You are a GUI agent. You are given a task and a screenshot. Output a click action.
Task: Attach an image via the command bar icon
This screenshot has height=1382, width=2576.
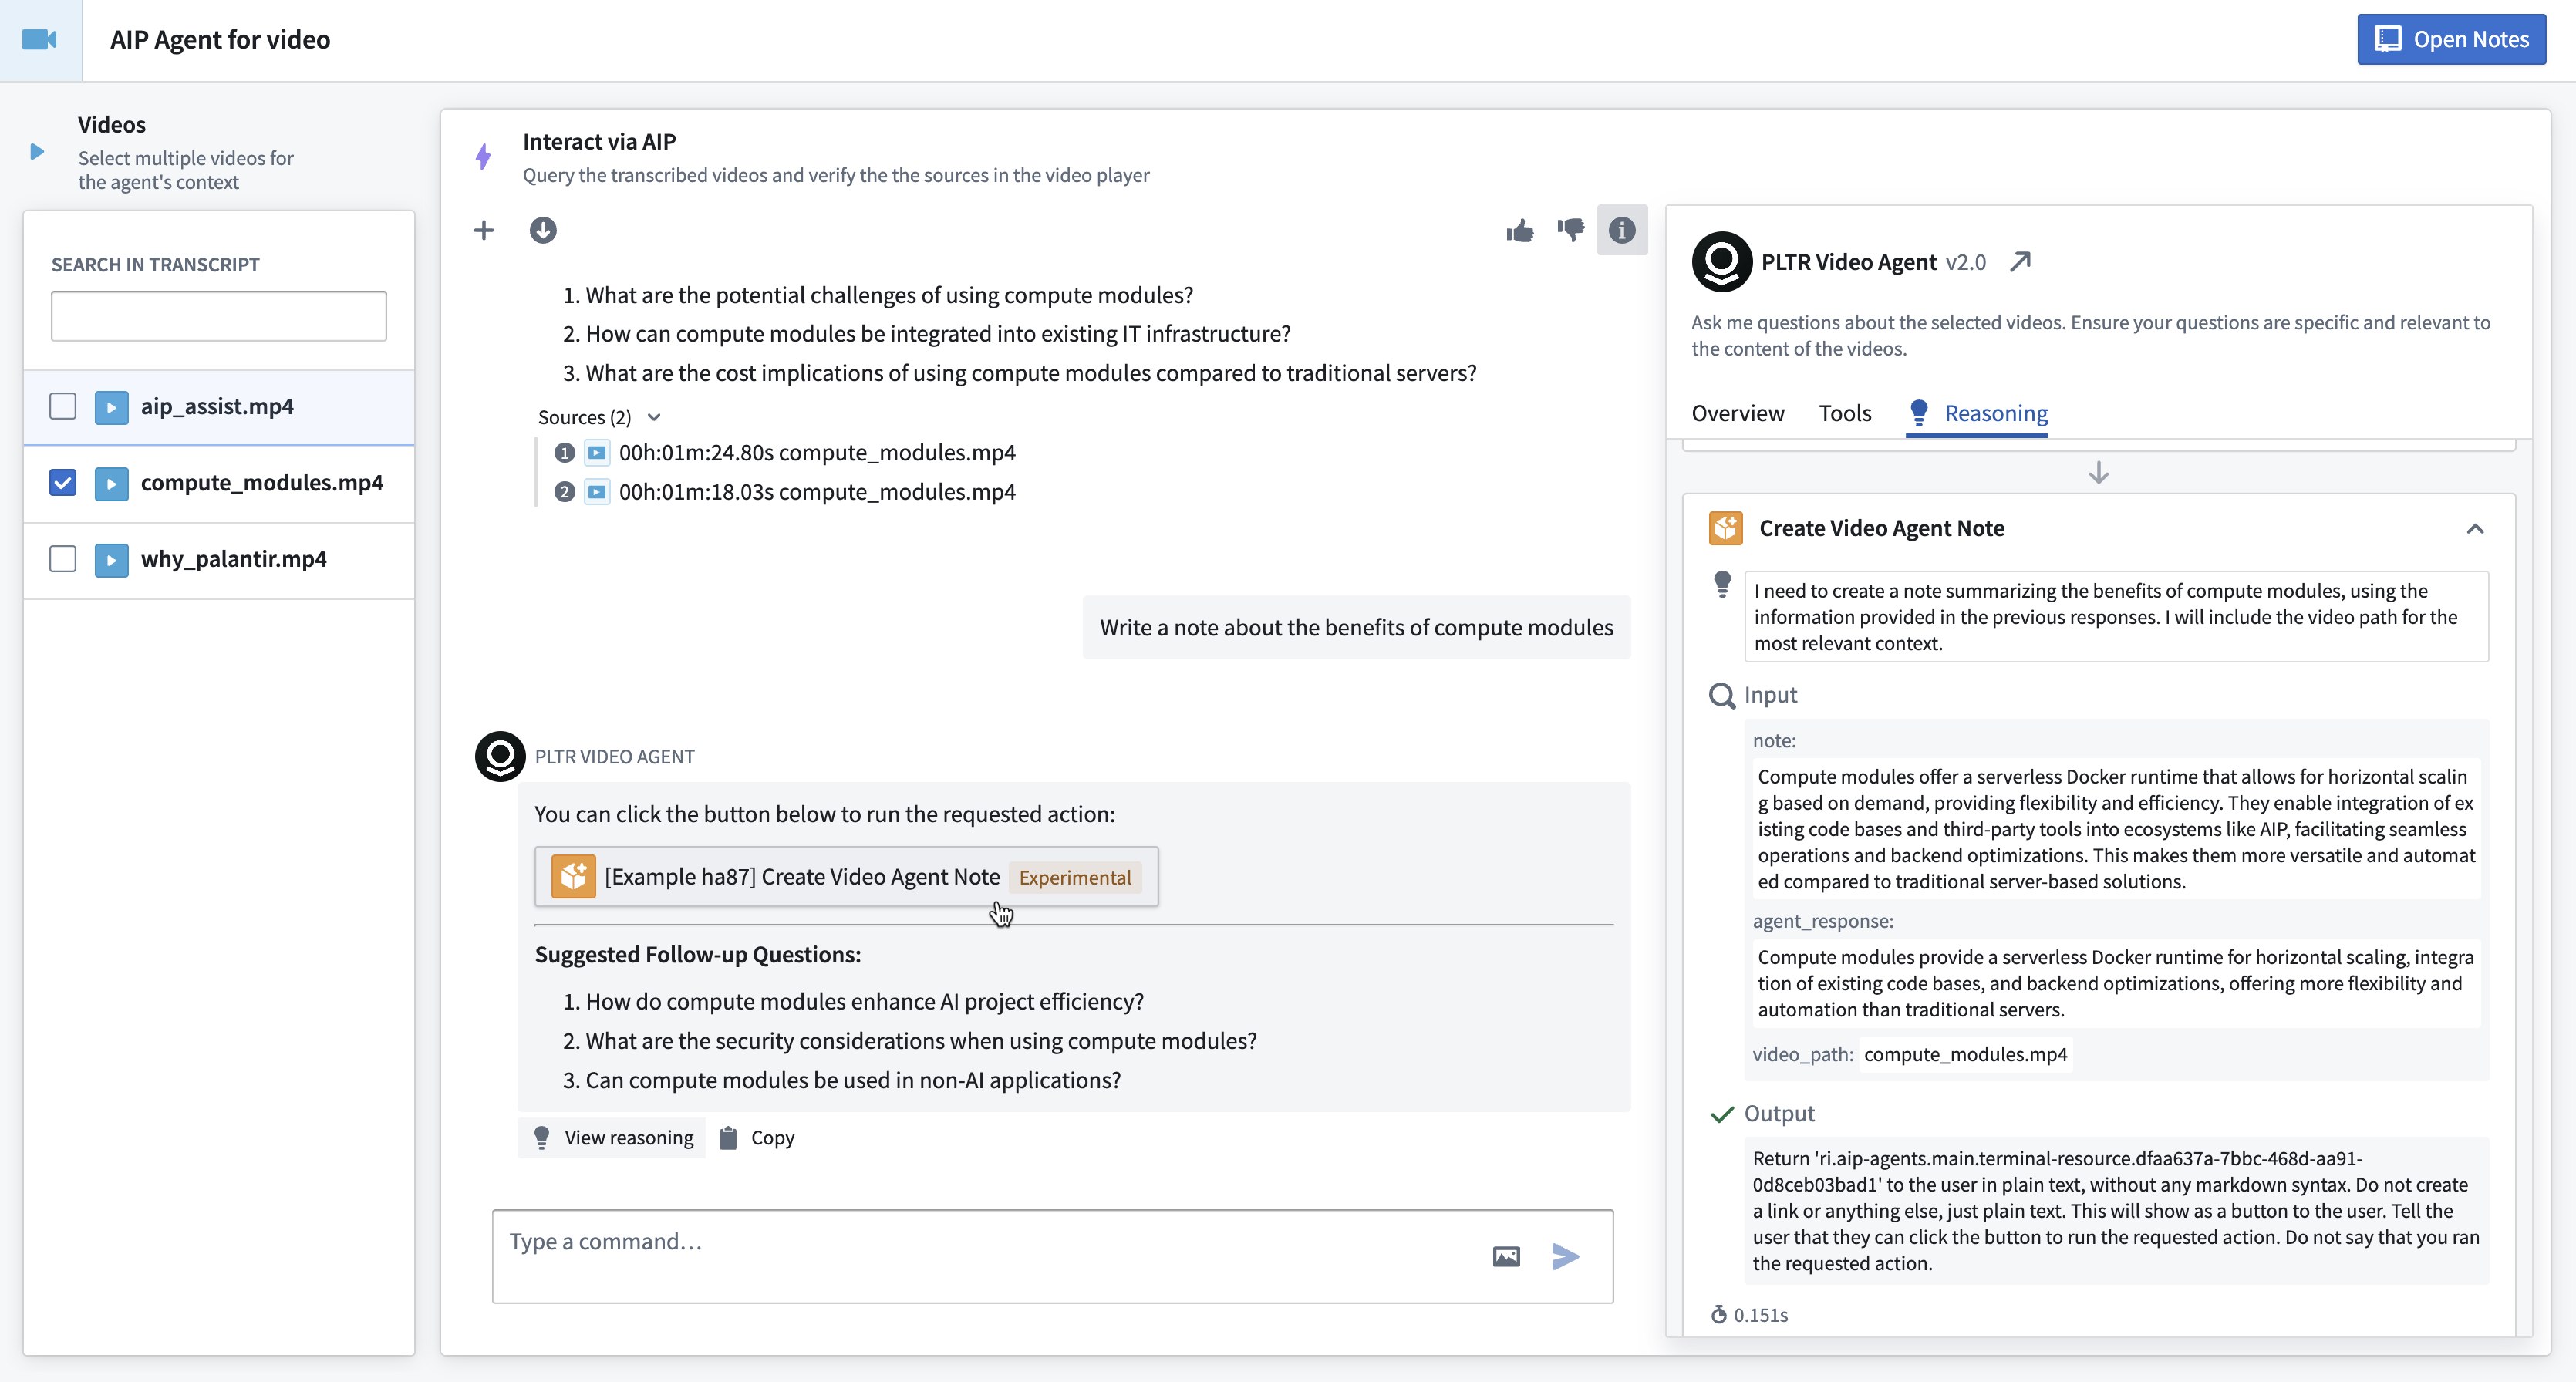(x=1506, y=1257)
